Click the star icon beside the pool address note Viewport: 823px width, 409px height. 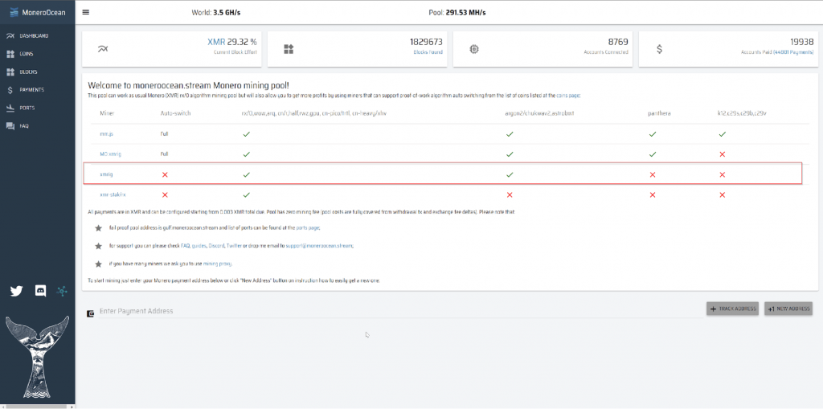(x=97, y=228)
